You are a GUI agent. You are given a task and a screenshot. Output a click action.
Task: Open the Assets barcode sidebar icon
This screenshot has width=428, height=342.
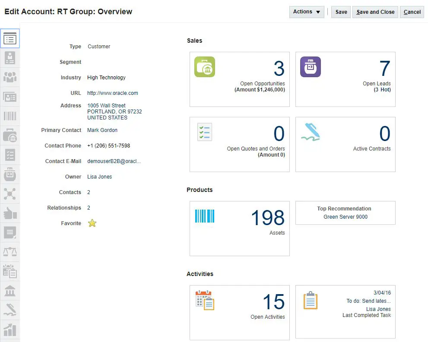pos(10,116)
